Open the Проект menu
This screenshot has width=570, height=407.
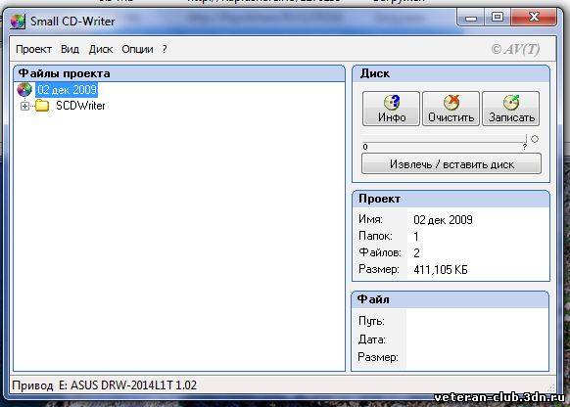coord(34,49)
